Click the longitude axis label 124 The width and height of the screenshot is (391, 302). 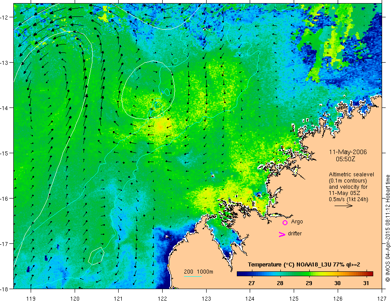pyautogui.click(x=250, y=298)
